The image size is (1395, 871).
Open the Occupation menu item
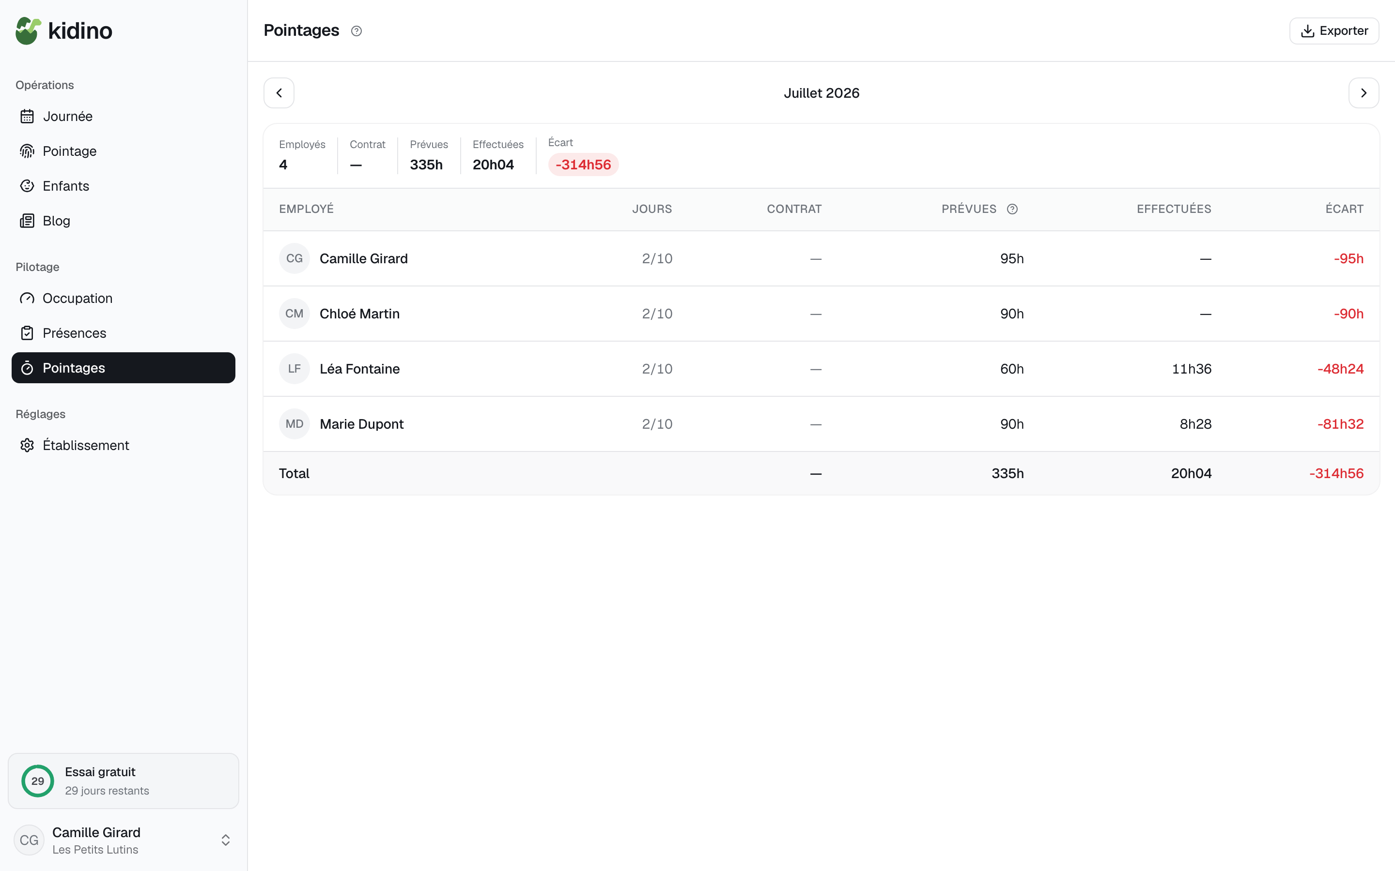tap(124, 299)
